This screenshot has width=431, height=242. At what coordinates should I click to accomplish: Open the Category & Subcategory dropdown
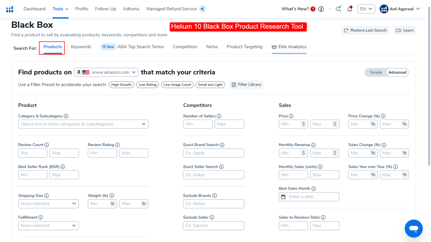point(83,124)
